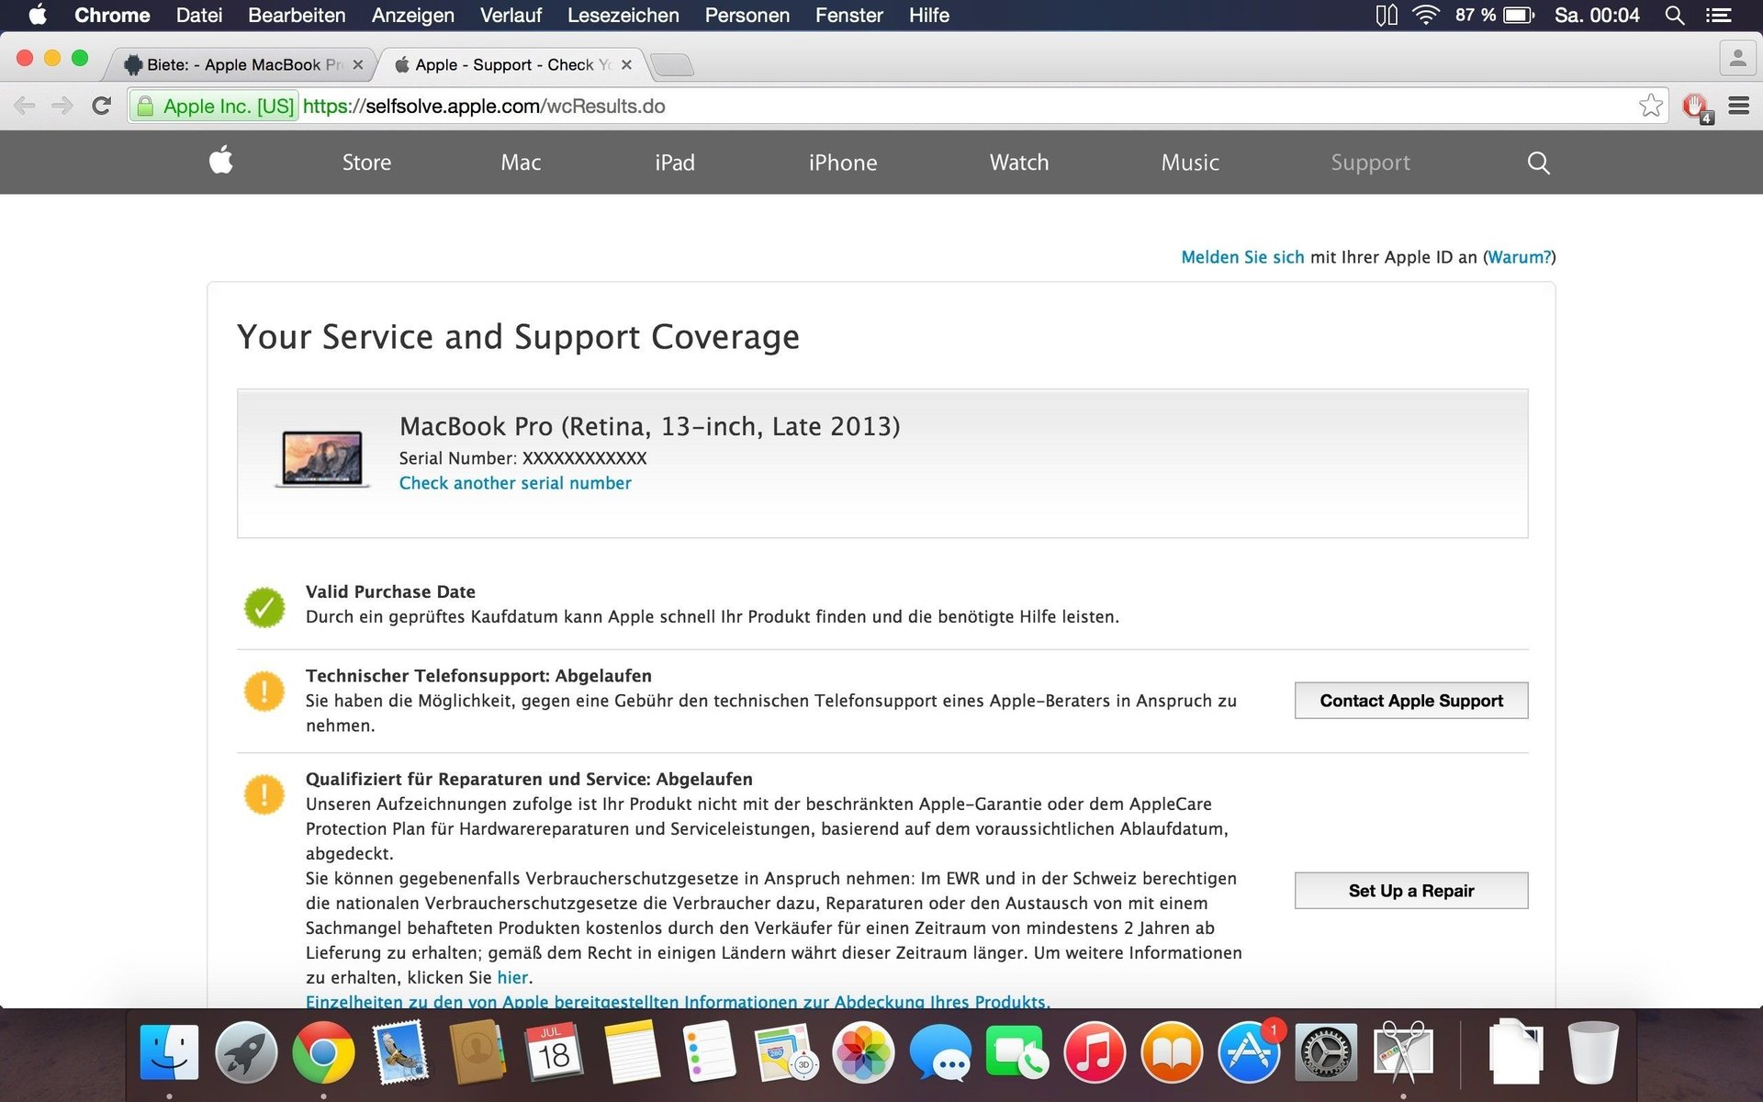Click the Melden Sie sich link
The image size is (1763, 1102).
pos(1242,257)
